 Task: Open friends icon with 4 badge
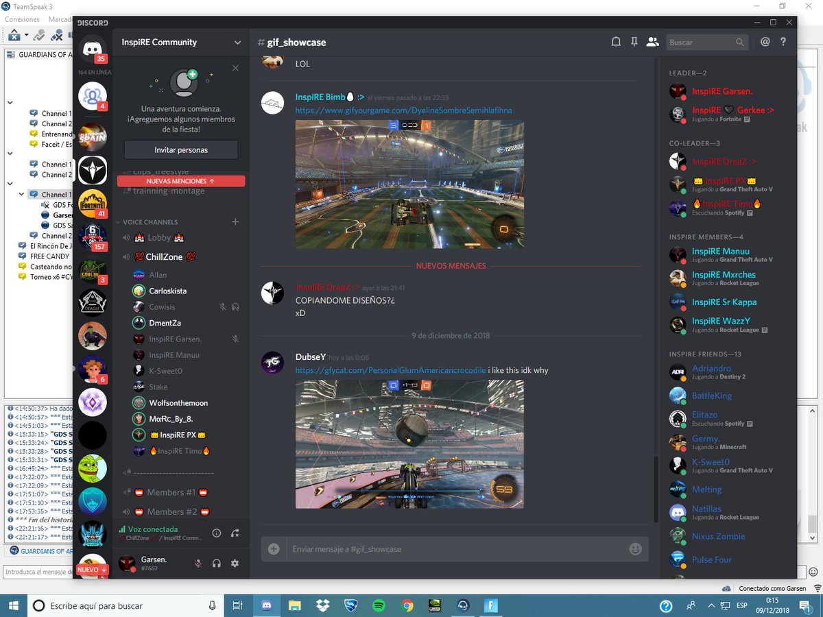tap(93, 97)
